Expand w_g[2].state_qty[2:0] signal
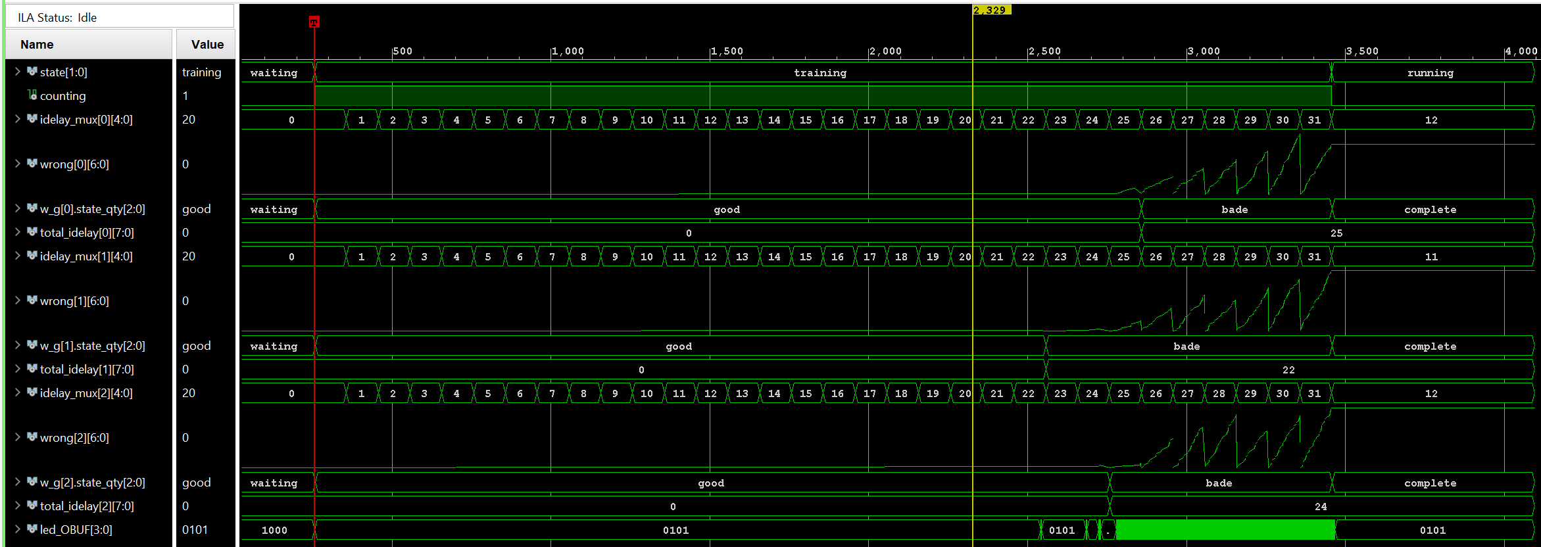Image resolution: width=1541 pixels, height=547 pixels. 18,482
